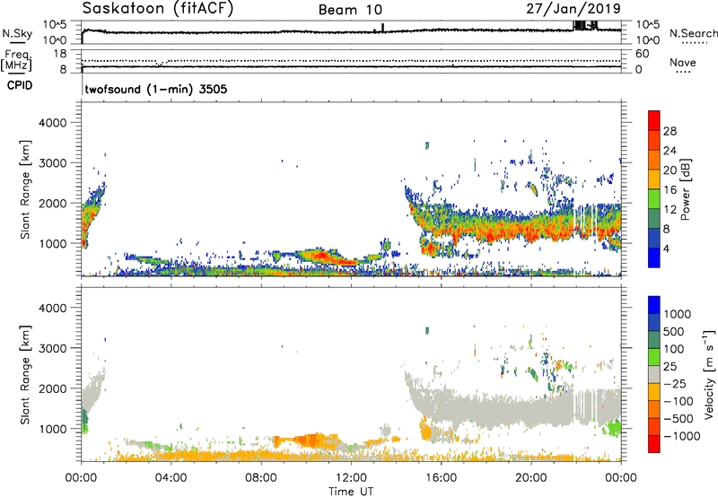Screen dimensions: 718x497
Task: Click the '12:00' time axis tick
Action: [351, 478]
